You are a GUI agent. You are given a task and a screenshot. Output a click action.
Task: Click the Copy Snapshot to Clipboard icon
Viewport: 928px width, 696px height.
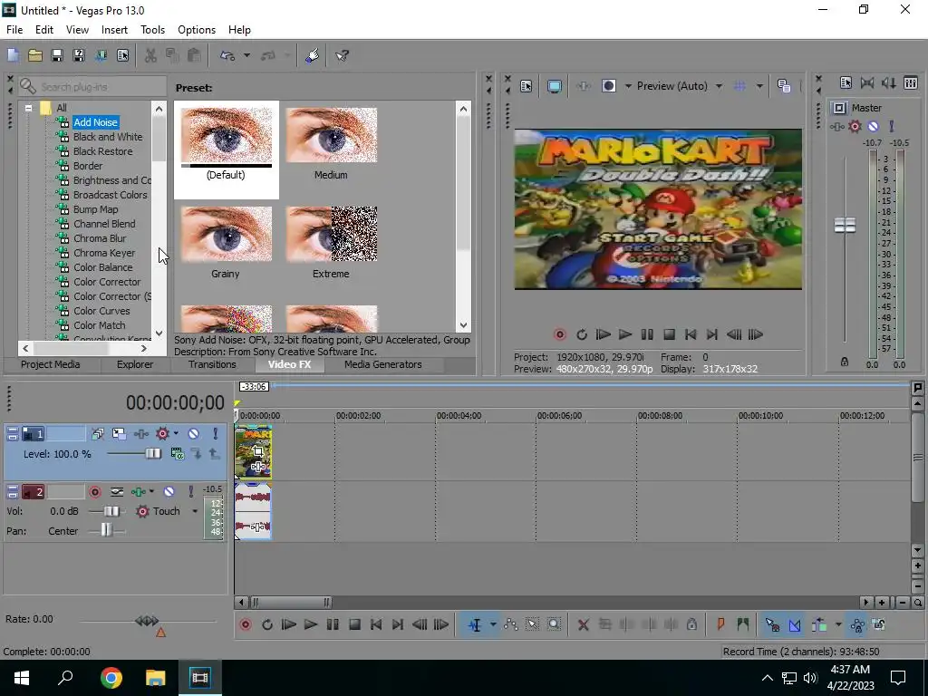coord(784,86)
